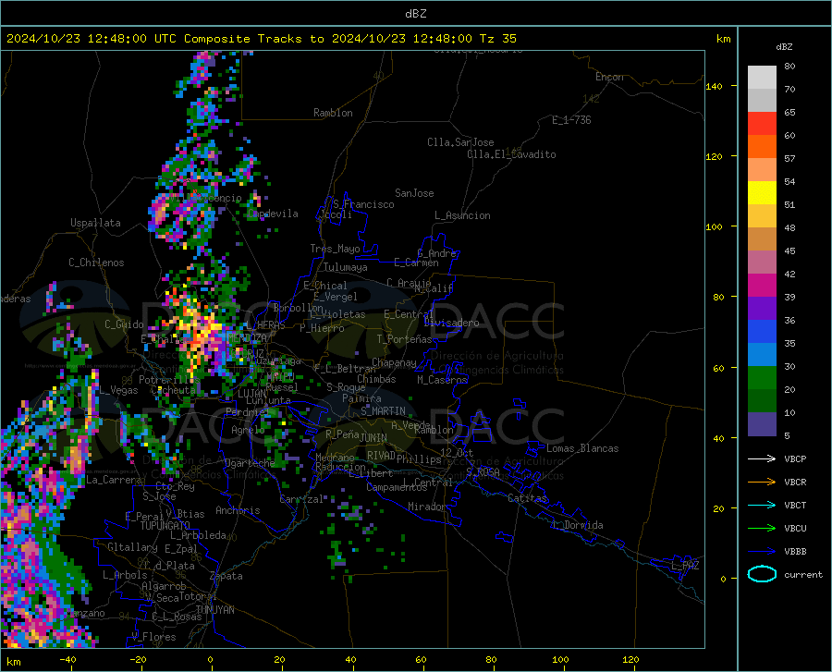Click the 'current' legend label
The height and width of the screenshot is (672, 832).
(x=803, y=574)
